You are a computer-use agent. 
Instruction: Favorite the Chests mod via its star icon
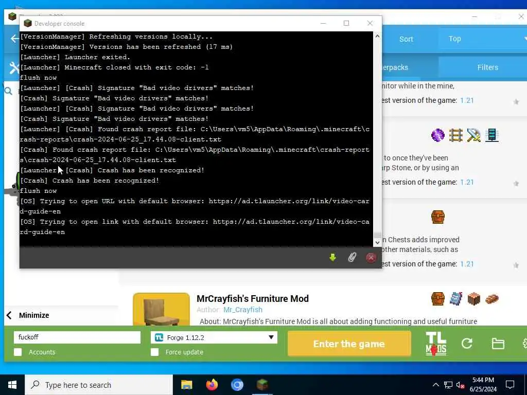(516, 265)
